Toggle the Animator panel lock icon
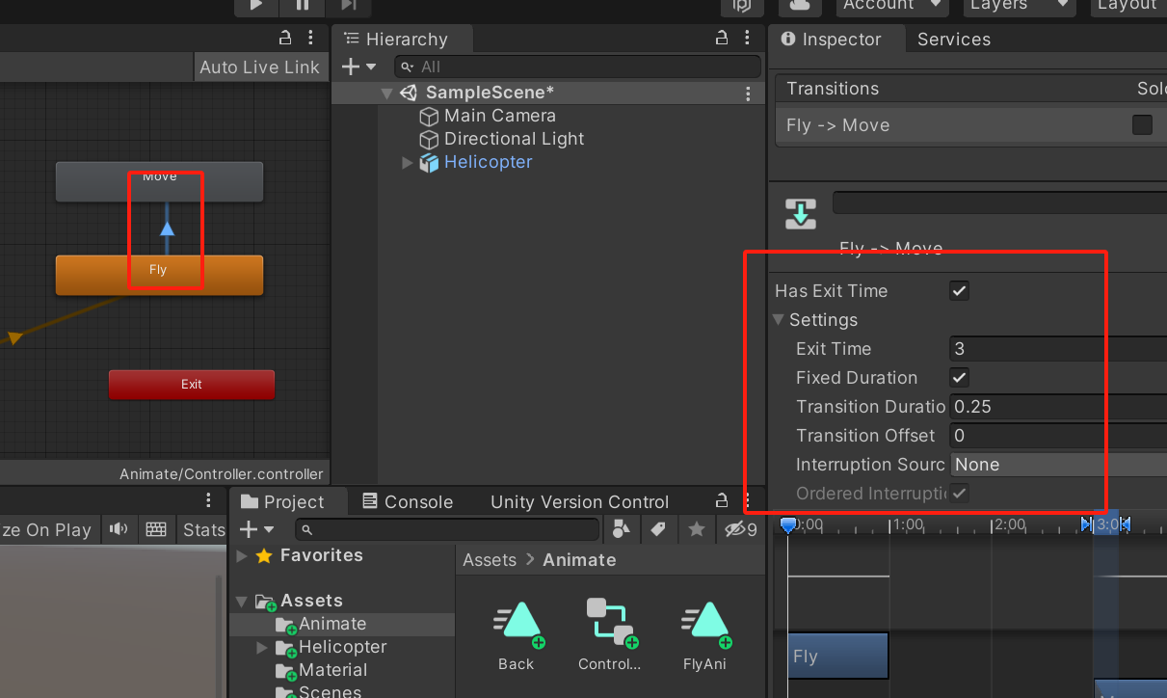The image size is (1167, 698). click(x=285, y=39)
